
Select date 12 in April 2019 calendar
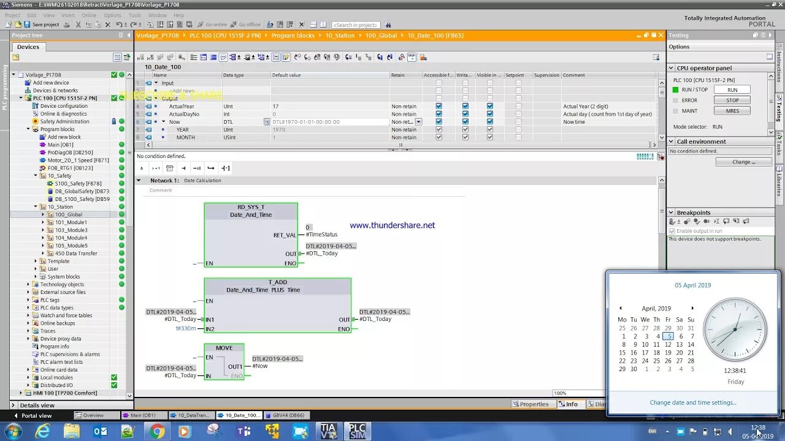point(668,344)
